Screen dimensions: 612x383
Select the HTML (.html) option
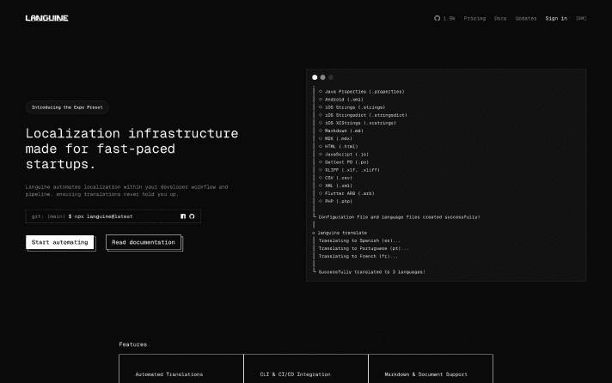339,146
